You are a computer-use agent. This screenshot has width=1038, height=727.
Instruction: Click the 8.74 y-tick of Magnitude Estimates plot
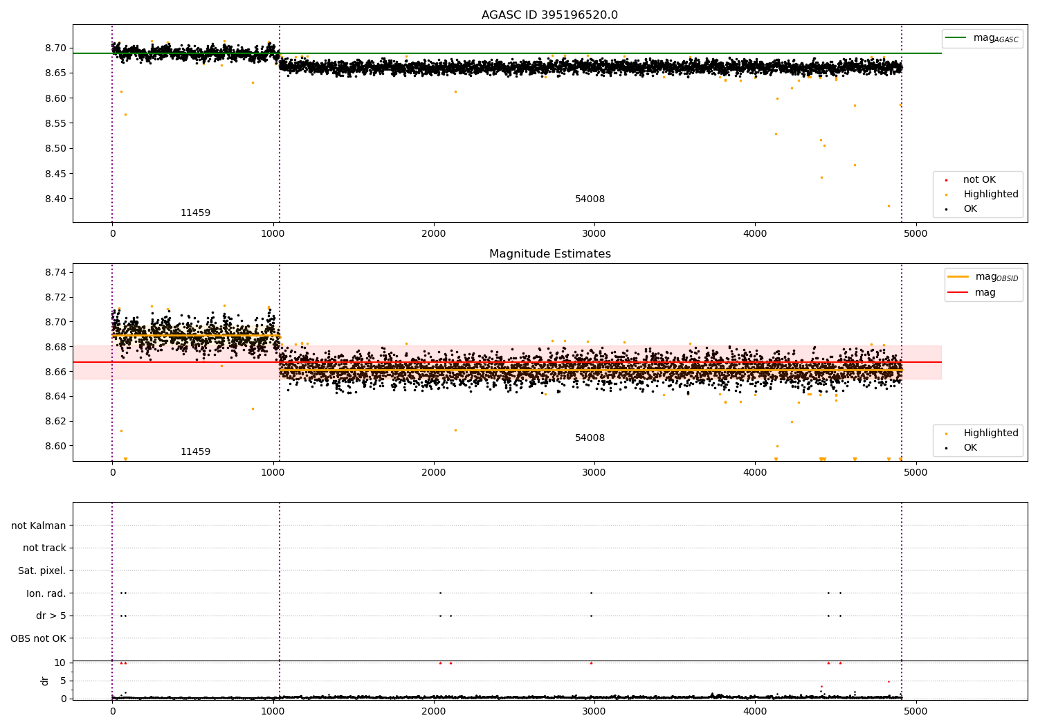tap(56, 272)
